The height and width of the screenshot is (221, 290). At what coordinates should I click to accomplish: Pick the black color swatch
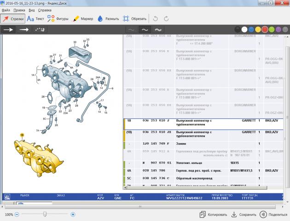coord(238,29)
